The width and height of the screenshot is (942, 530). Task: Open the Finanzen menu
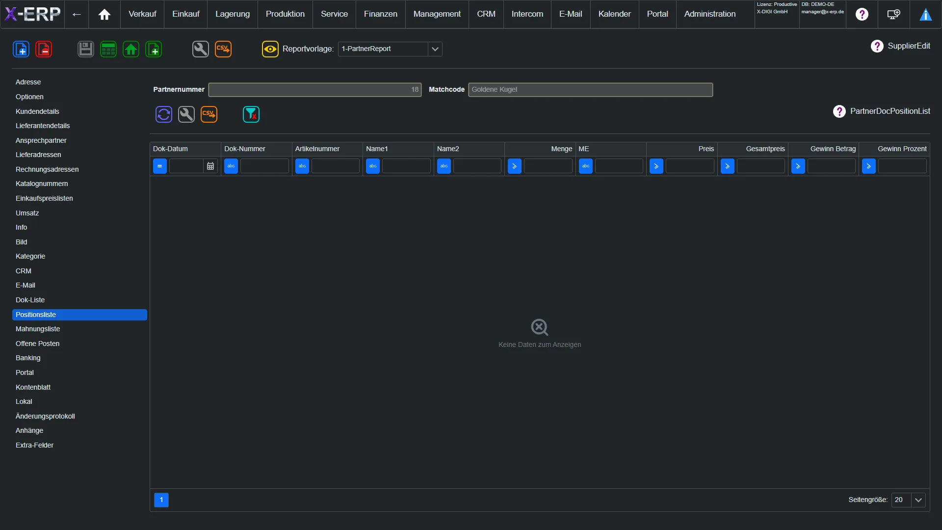381,14
